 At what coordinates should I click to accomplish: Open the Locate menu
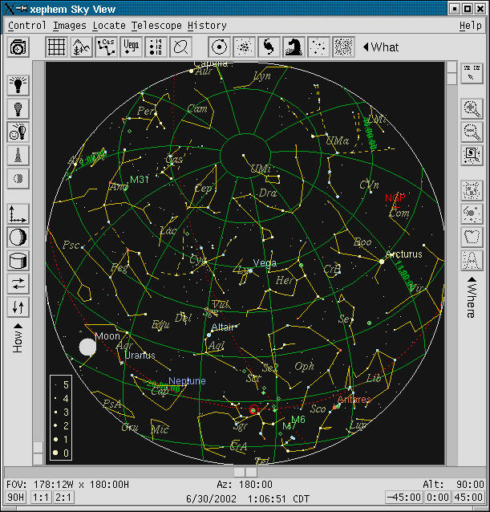click(109, 26)
